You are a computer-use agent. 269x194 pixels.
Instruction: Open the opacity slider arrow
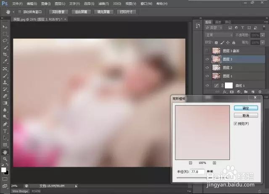pyautogui.click(x=263, y=35)
